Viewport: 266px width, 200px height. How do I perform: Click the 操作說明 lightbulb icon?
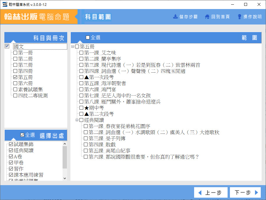pyautogui.click(x=240, y=17)
